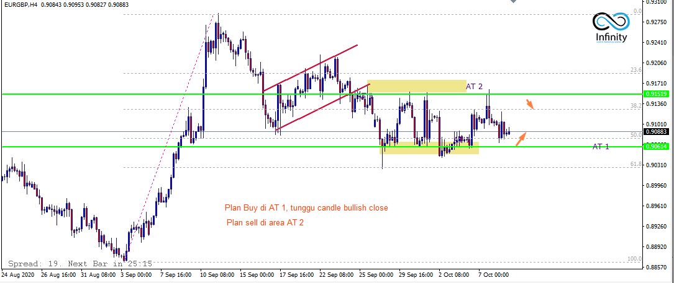This screenshot has height=283, width=674.
Task: Select the lower red channel line
Action: [x=322, y=107]
